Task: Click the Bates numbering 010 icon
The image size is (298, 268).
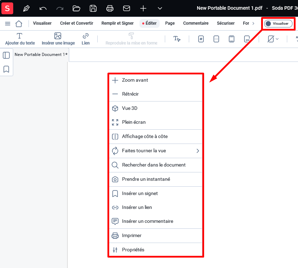Action: coord(247,39)
